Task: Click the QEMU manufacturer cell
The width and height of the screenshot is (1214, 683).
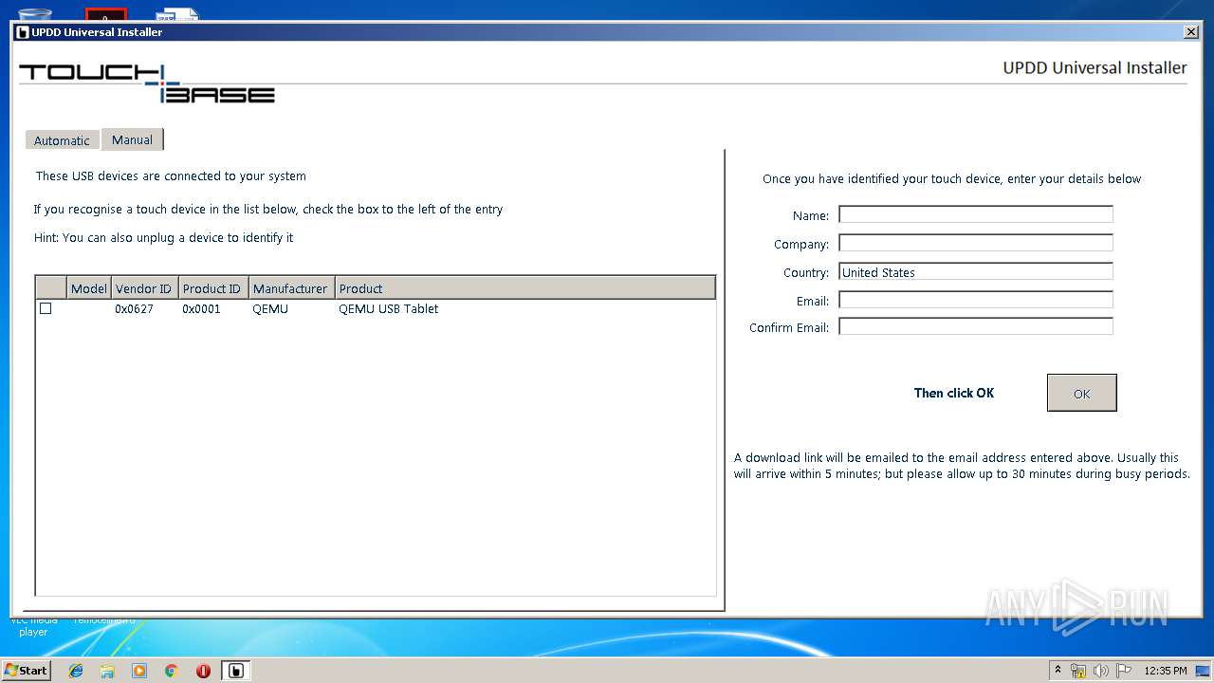Action: click(x=270, y=308)
